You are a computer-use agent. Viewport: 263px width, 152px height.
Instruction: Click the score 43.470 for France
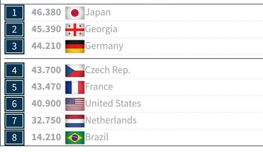46,87
